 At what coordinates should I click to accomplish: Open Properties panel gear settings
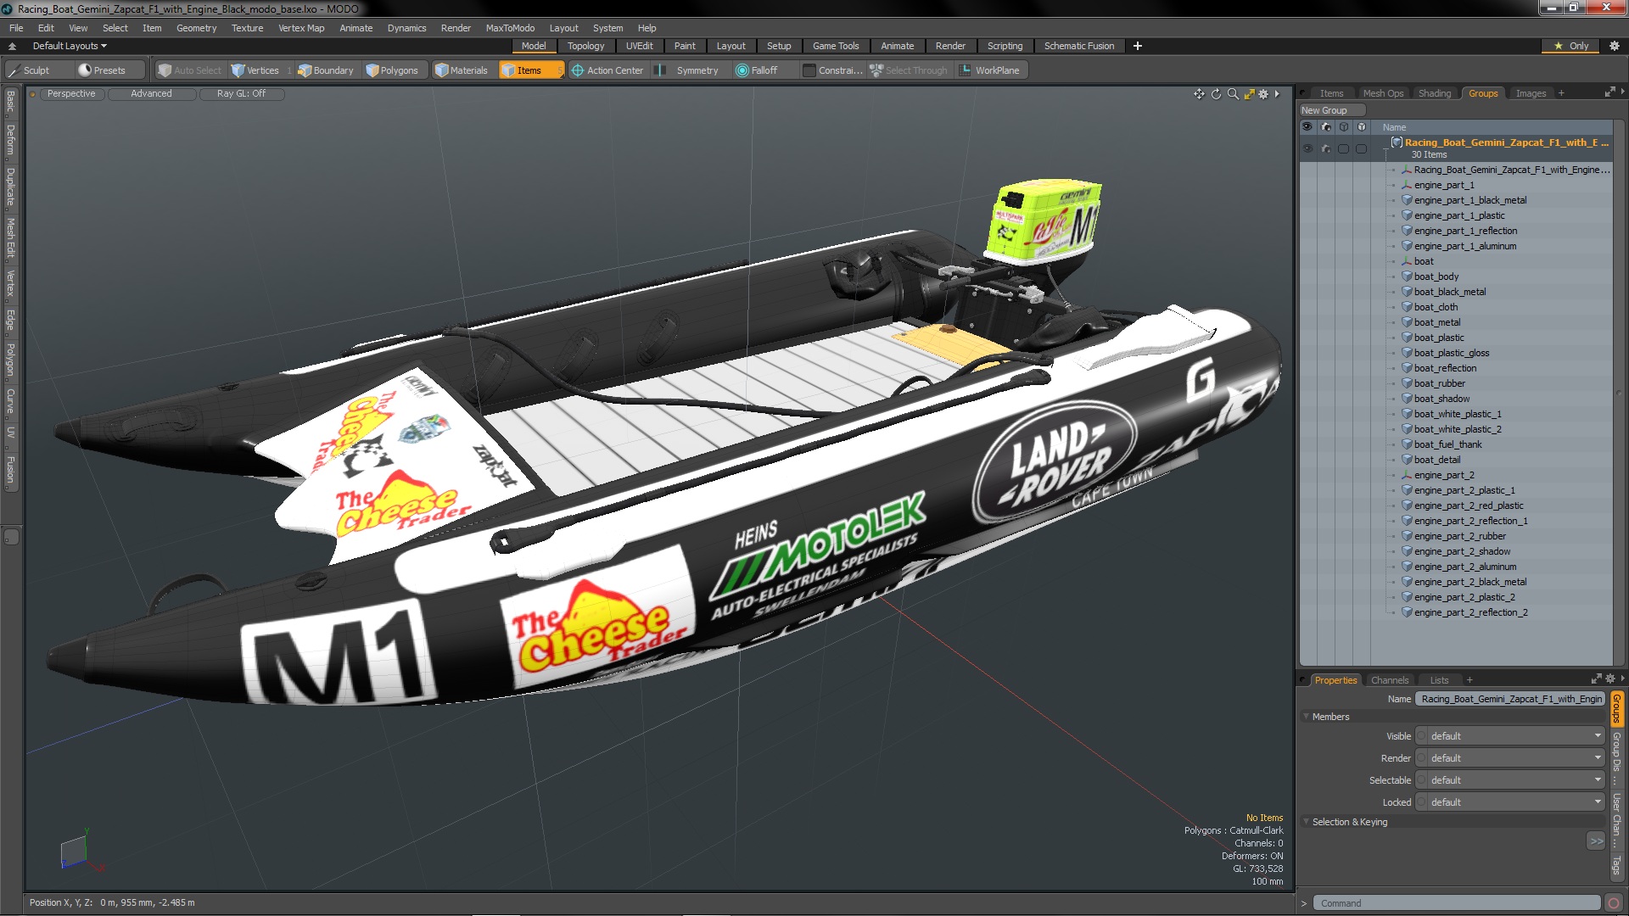[x=1610, y=679]
